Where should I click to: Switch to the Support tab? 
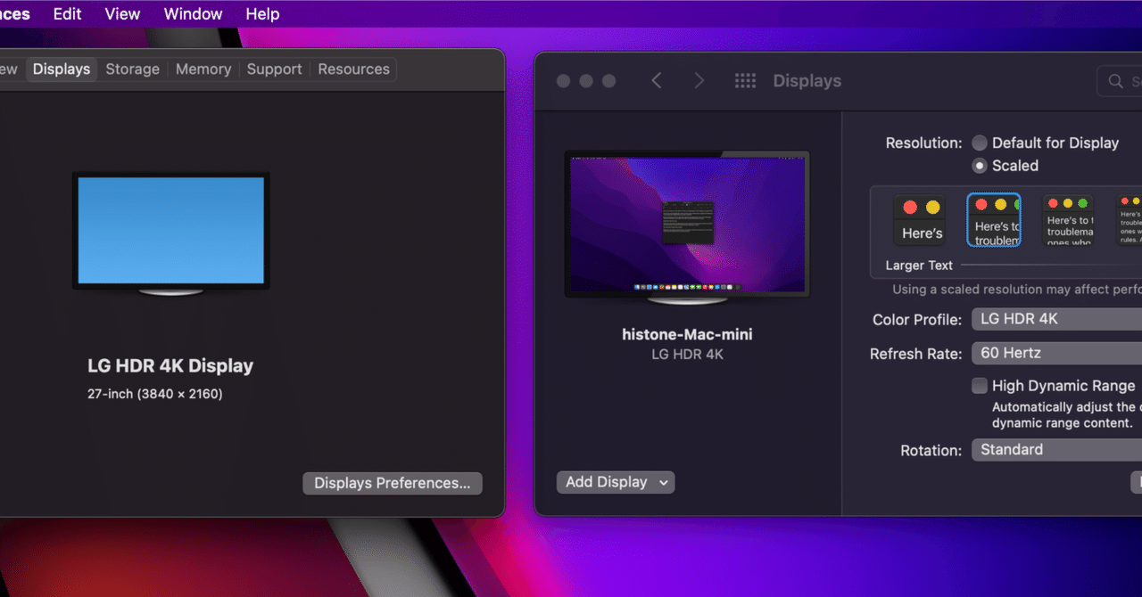(274, 70)
